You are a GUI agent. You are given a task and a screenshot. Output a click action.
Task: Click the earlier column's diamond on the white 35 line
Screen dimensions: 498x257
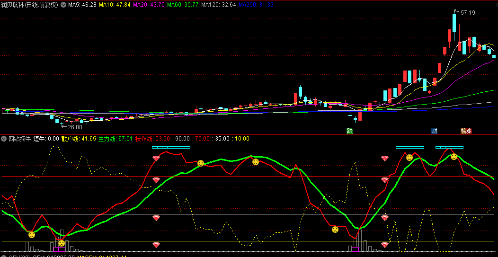click(156, 218)
